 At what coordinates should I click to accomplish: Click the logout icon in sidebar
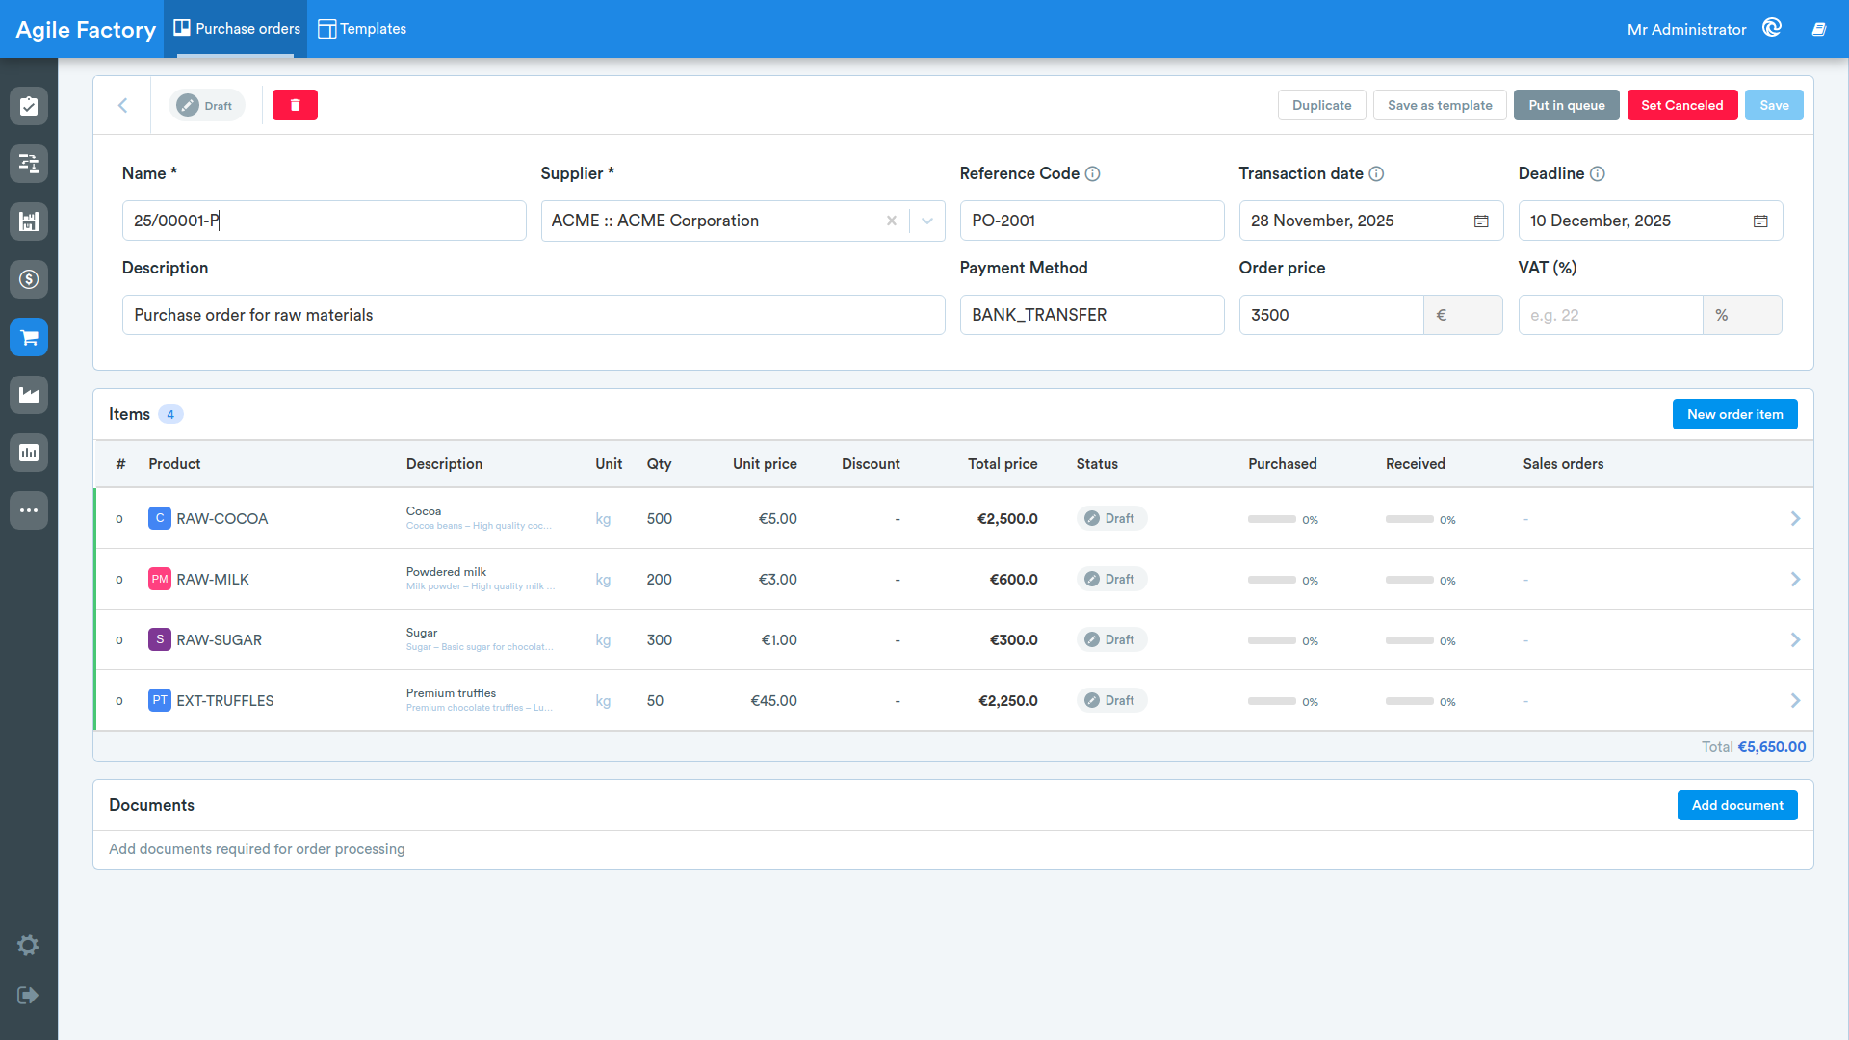point(28,995)
